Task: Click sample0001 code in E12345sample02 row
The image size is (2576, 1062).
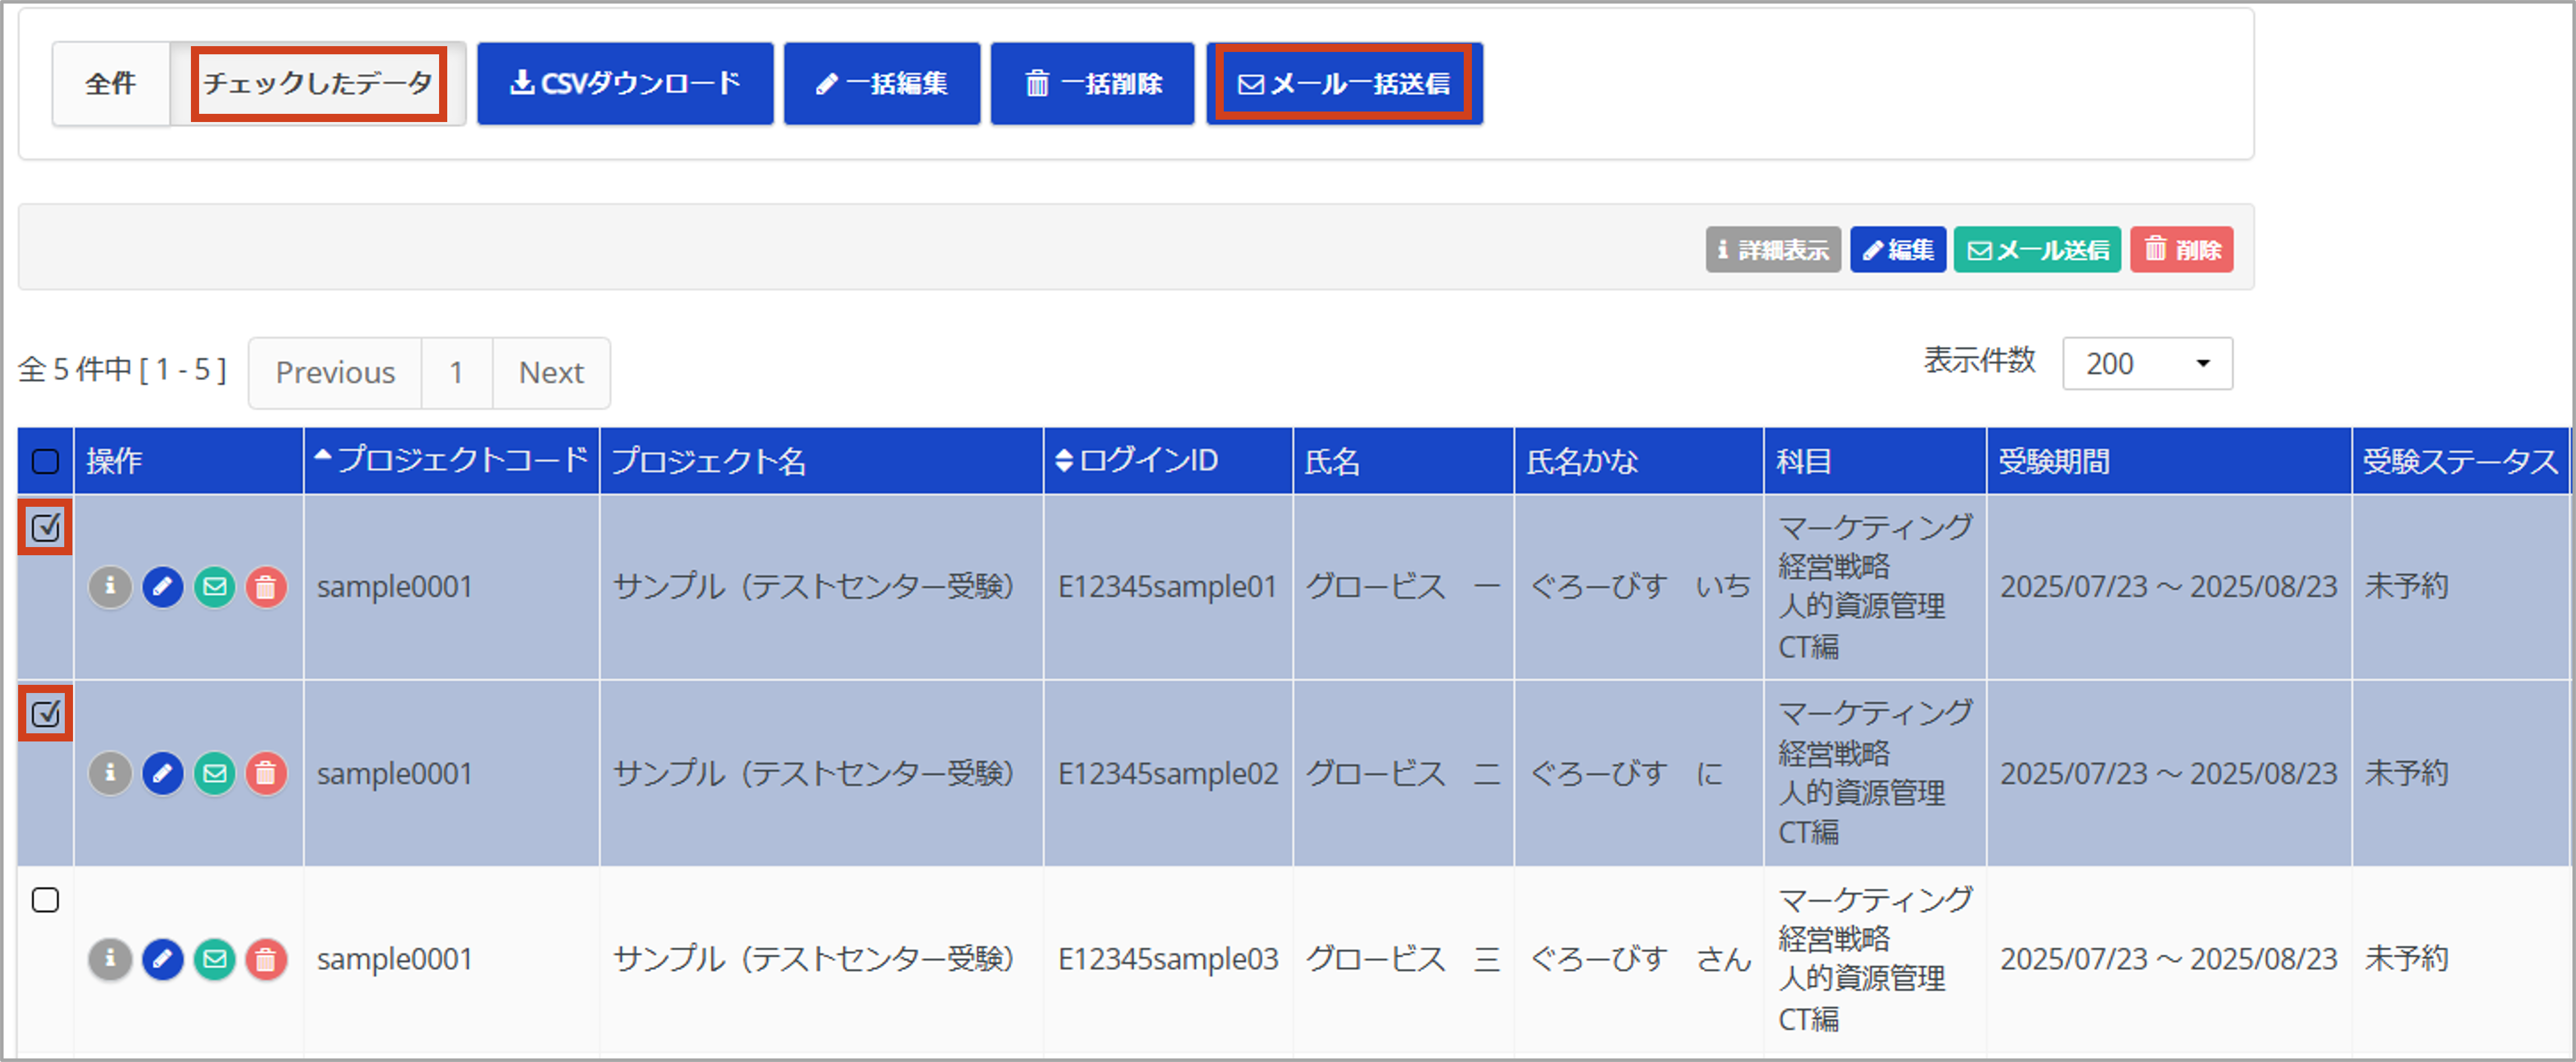Action: click(x=394, y=773)
